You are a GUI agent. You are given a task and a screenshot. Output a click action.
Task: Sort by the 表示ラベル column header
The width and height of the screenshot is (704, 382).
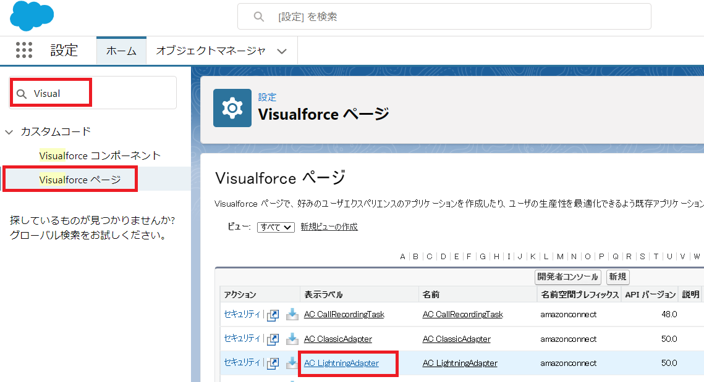click(x=323, y=294)
